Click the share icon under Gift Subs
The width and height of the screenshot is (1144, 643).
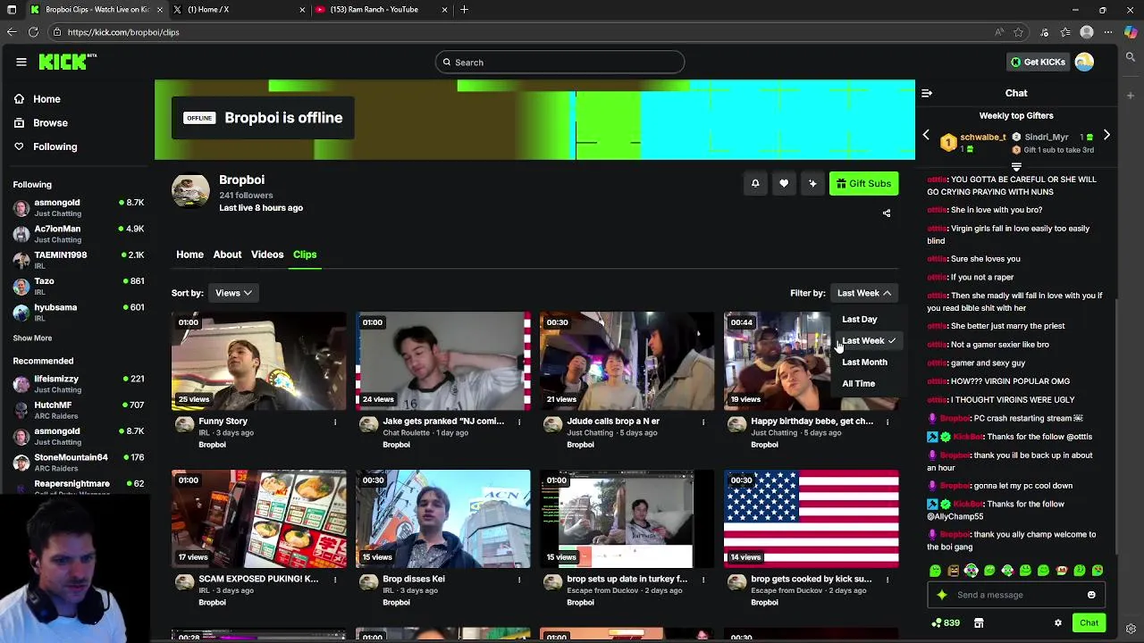(x=887, y=213)
